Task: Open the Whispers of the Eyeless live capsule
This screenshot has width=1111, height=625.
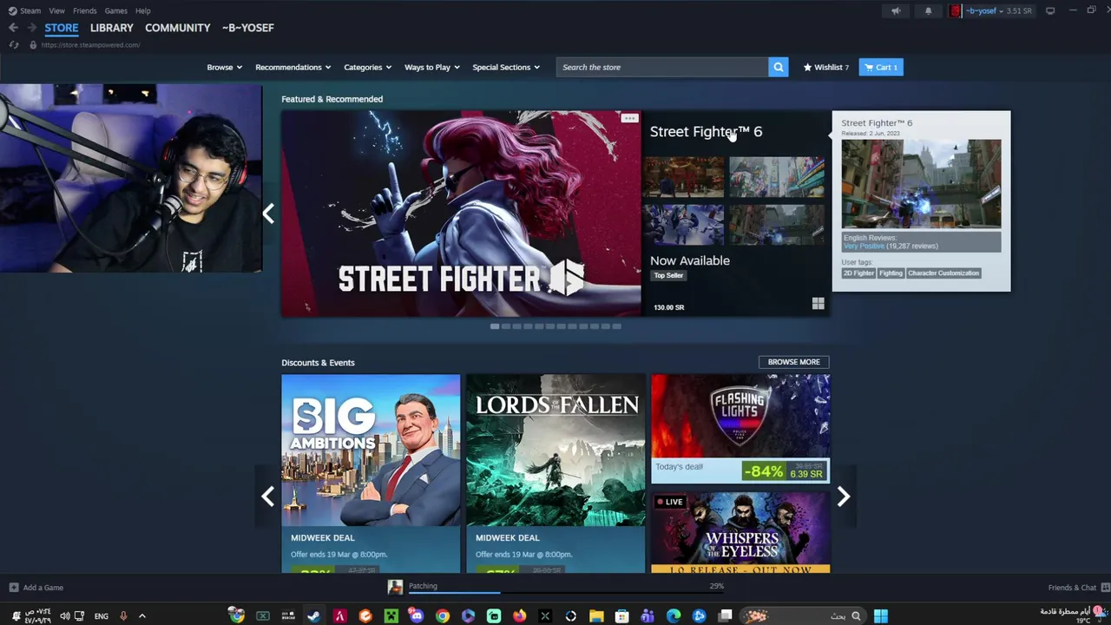Action: tap(740, 532)
